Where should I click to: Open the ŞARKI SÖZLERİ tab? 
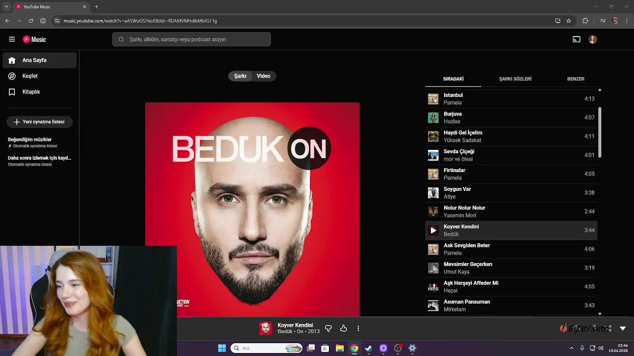[x=515, y=79]
